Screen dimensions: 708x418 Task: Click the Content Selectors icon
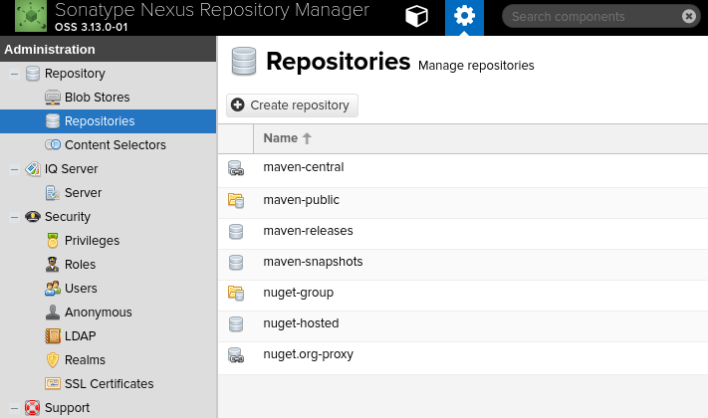pos(53,145)
